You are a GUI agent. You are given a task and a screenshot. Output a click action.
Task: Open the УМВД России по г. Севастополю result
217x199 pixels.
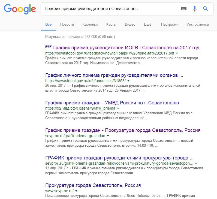[112, 103]
